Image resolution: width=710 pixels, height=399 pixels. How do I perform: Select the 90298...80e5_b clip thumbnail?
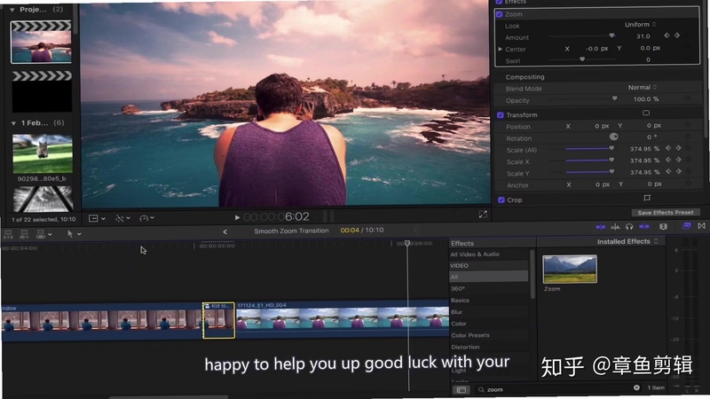[x=42, y=153]
